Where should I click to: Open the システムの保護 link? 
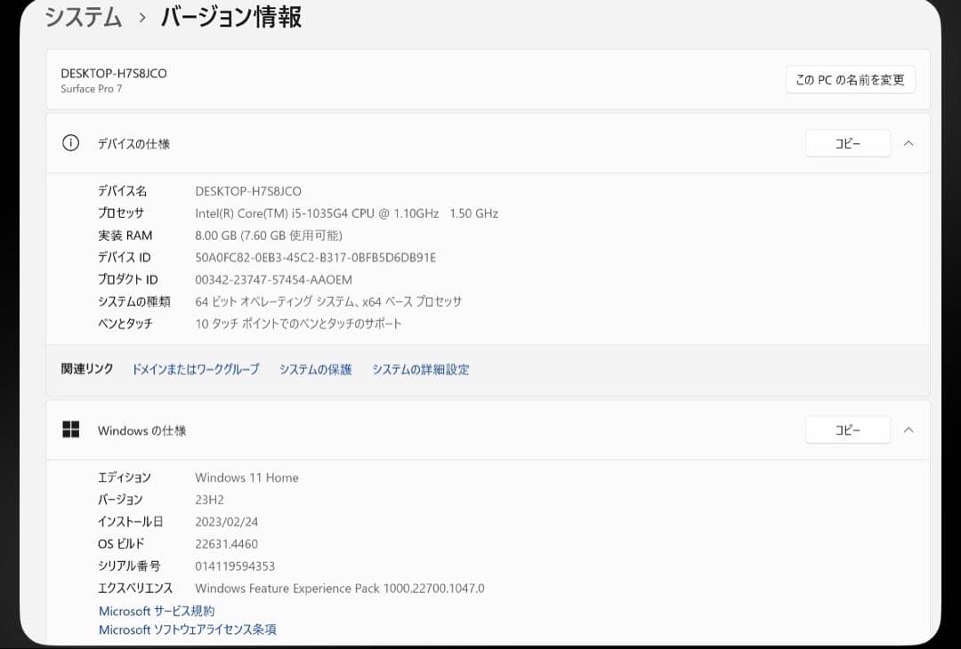click(315, 369)
